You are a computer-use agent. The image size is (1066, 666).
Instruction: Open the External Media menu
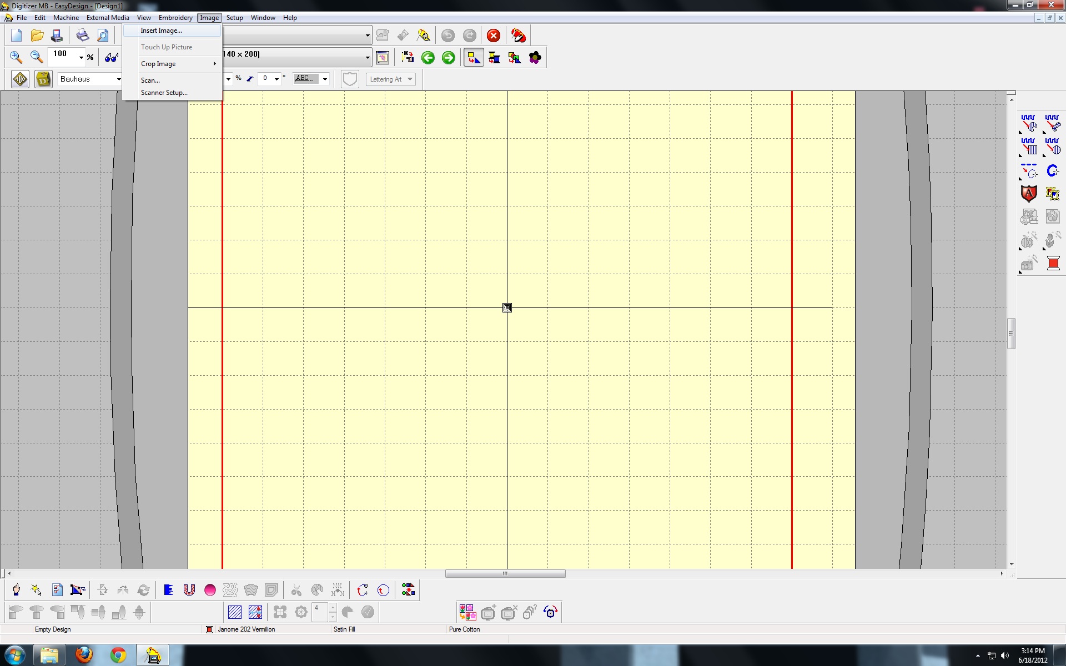(x=108, y=18)
